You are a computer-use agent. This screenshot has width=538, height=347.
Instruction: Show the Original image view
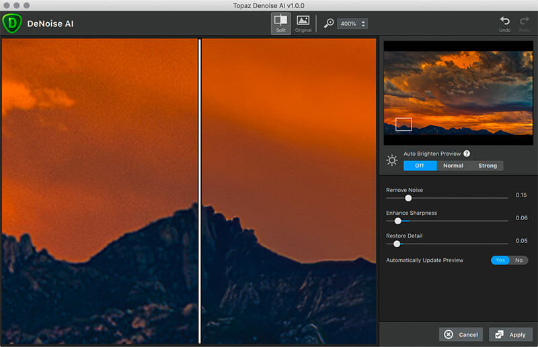point(303,23)
